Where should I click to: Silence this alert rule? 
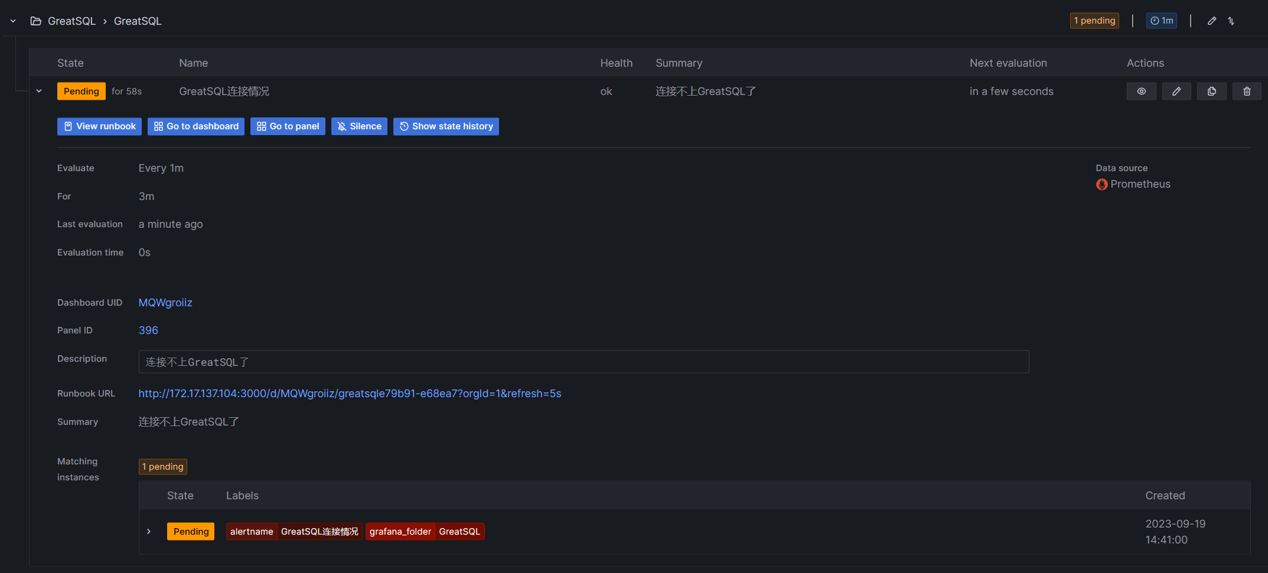point(359,126)
